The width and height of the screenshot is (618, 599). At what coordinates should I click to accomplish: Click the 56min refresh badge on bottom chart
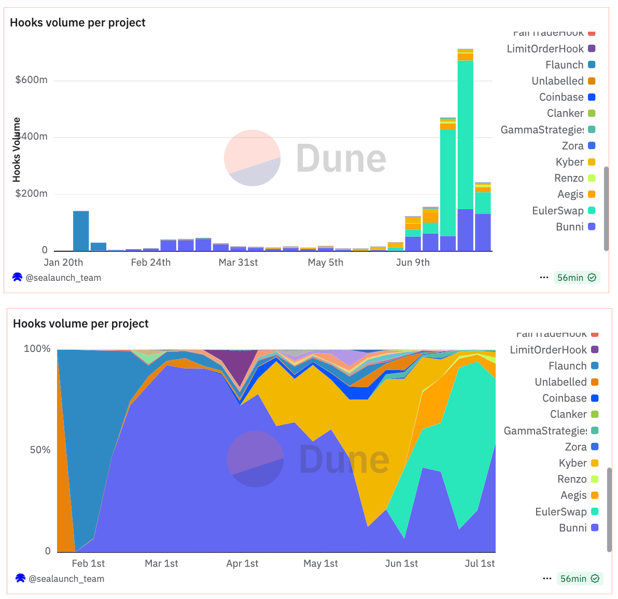pyautogui.click(x=580, y=578)
